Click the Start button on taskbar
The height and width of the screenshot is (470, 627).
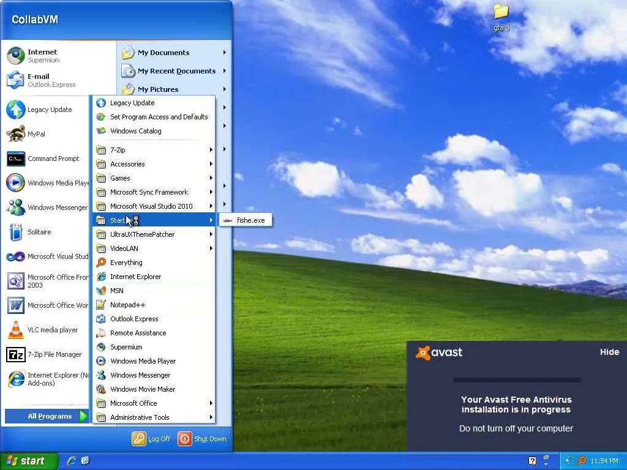click(x=29, y=461)
